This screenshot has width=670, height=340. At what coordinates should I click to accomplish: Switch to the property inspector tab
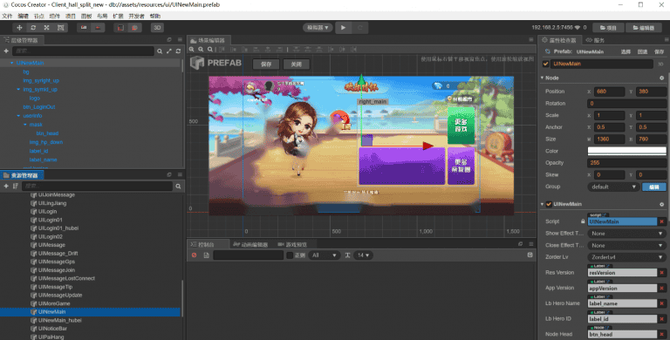[559, 40]
